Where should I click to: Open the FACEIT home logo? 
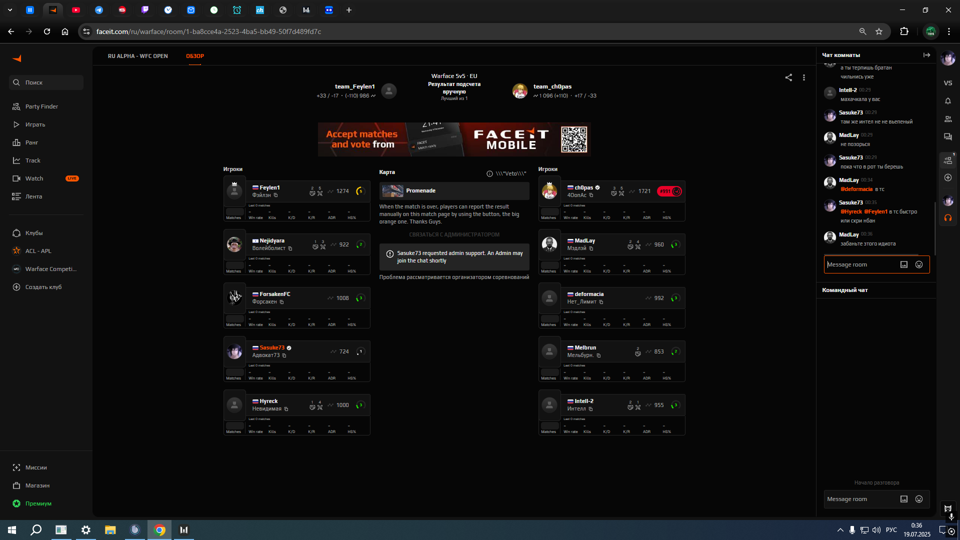pos(17,58)
